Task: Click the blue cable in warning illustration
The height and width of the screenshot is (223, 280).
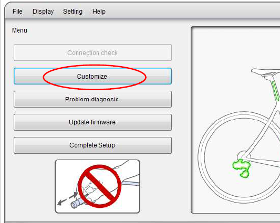Action: [130, 183]
